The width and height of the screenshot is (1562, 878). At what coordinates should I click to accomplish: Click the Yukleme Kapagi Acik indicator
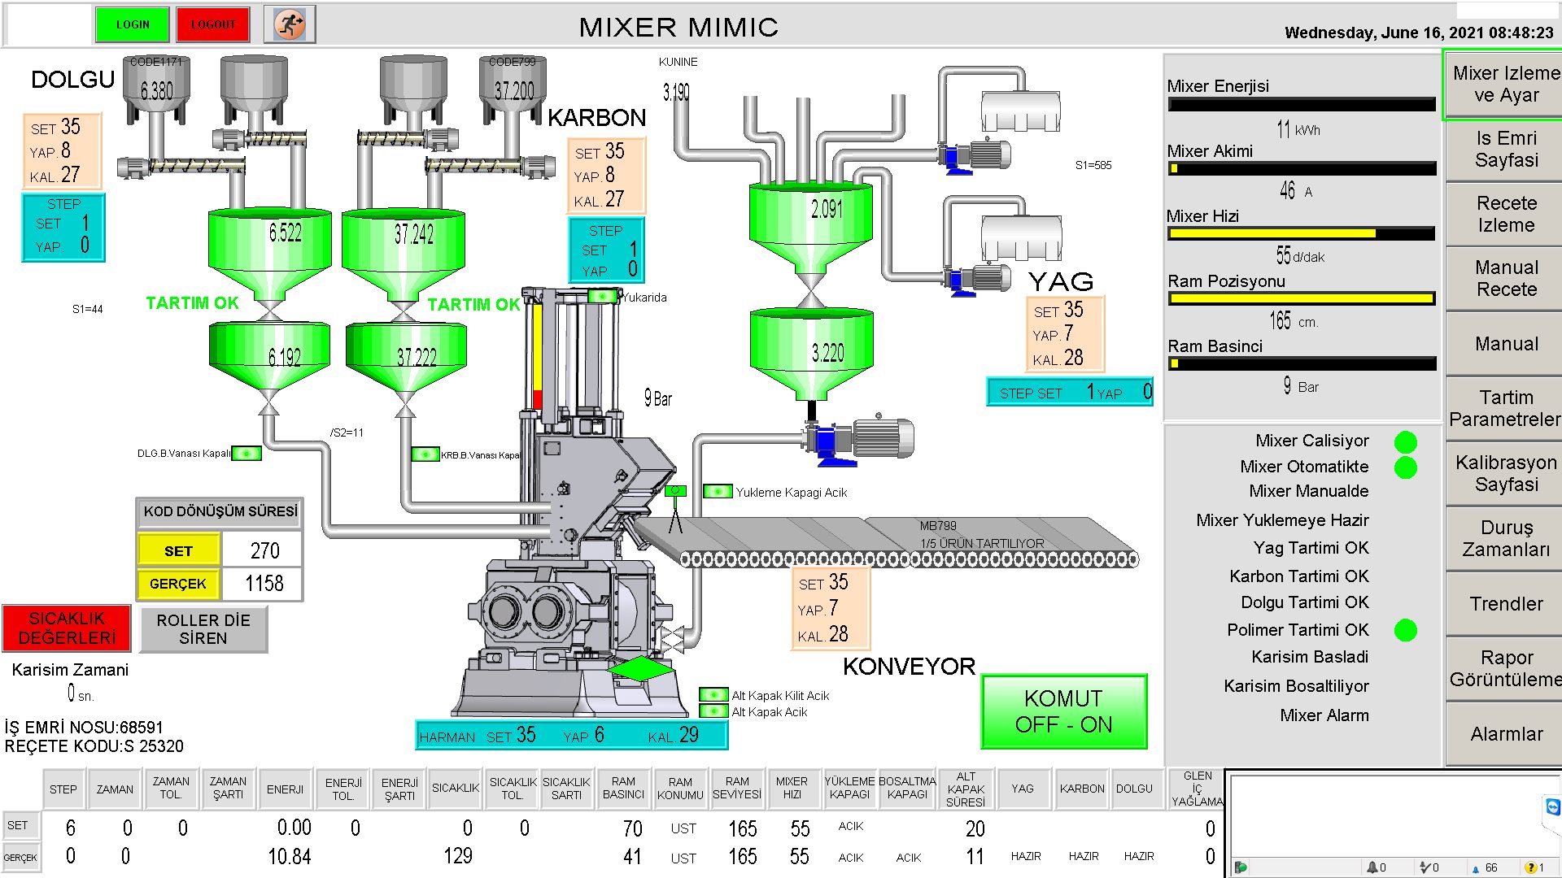[718, 491]
